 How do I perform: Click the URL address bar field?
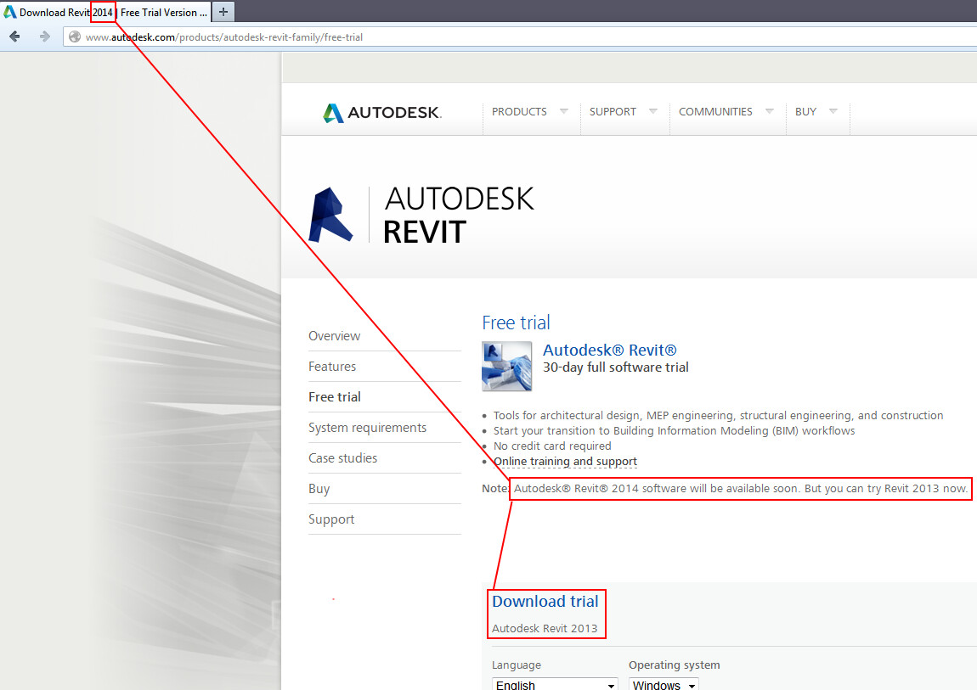point(520,36)
